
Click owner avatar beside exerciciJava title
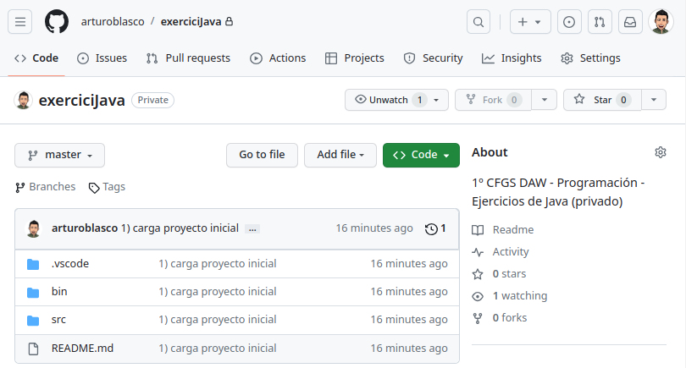[x=23, y=100]
